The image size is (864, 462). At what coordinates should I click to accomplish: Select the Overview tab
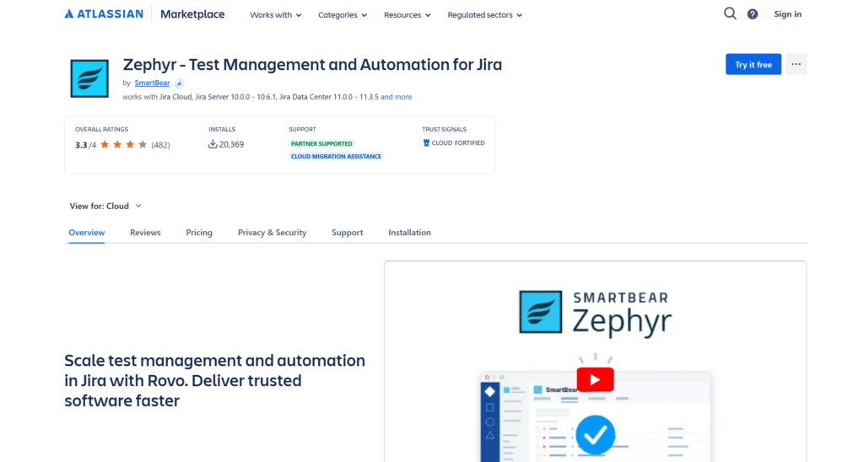[x=87, y=233]
